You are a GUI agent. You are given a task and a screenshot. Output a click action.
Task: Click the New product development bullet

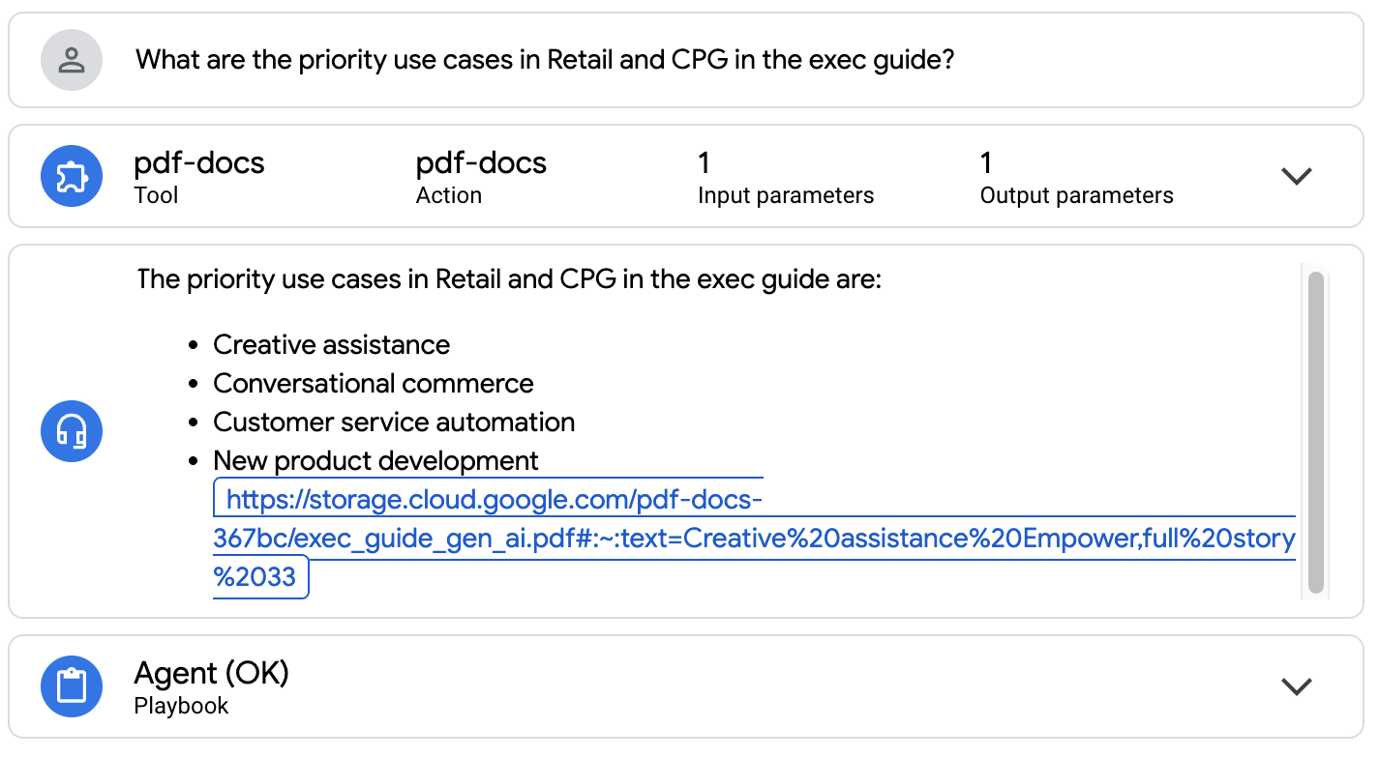tap(375, 461)
